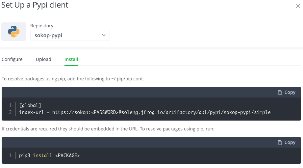This screenshot has width=303, height=168.
Task: Click the index-url line in pip.conf snippet
Action: pos(145,112)
